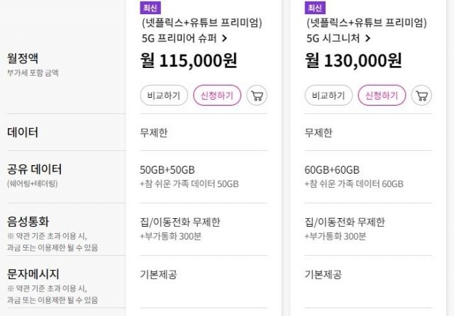Click the 최신 badge above 5G 프리미어 슈퍼
Image resolution: width=454 pixels, height=316 pixels.
click(152, 8)
